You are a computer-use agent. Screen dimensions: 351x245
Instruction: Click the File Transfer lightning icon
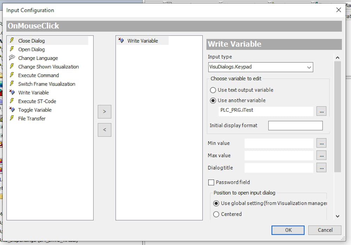coord(12,118)
